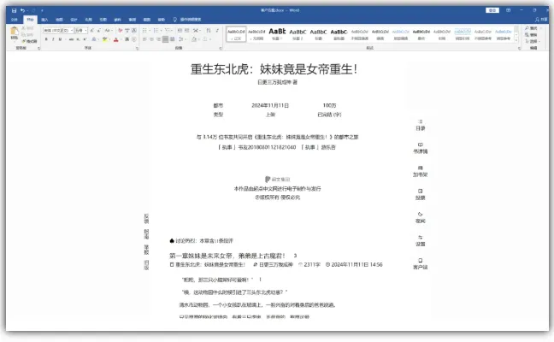
Task: Center the paragraph text
Action: click(151, 39)
